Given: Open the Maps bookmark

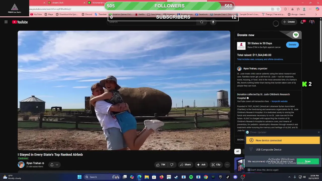Looking at the screenshot, I should [49, 14].
